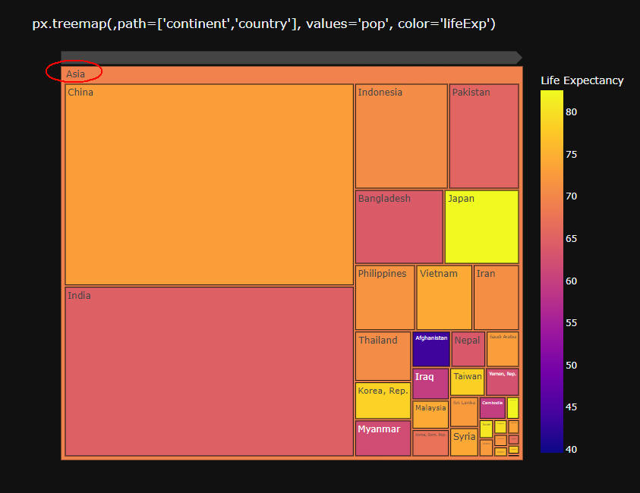The height and width of the screenshot is (493, 640).
Task: Open the Philippines tile
Action: (385, 297)
